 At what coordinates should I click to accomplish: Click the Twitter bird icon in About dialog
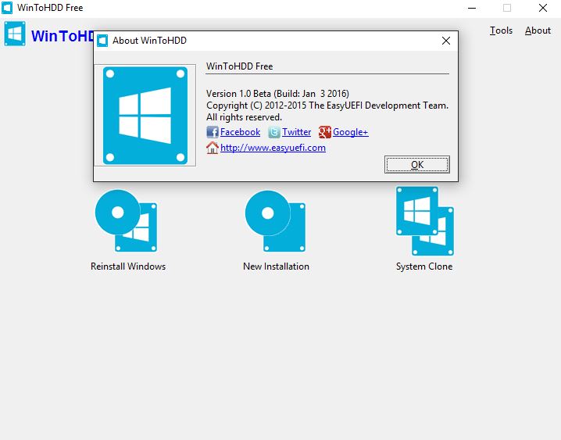(274, 132)
